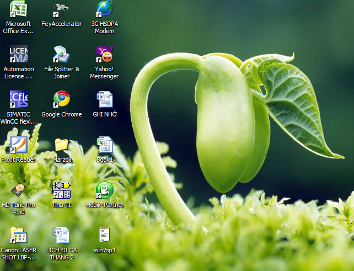354x271 pixels.
Task: Click the File Splitter & Joiner icon
Action: [x=61, y=54]
